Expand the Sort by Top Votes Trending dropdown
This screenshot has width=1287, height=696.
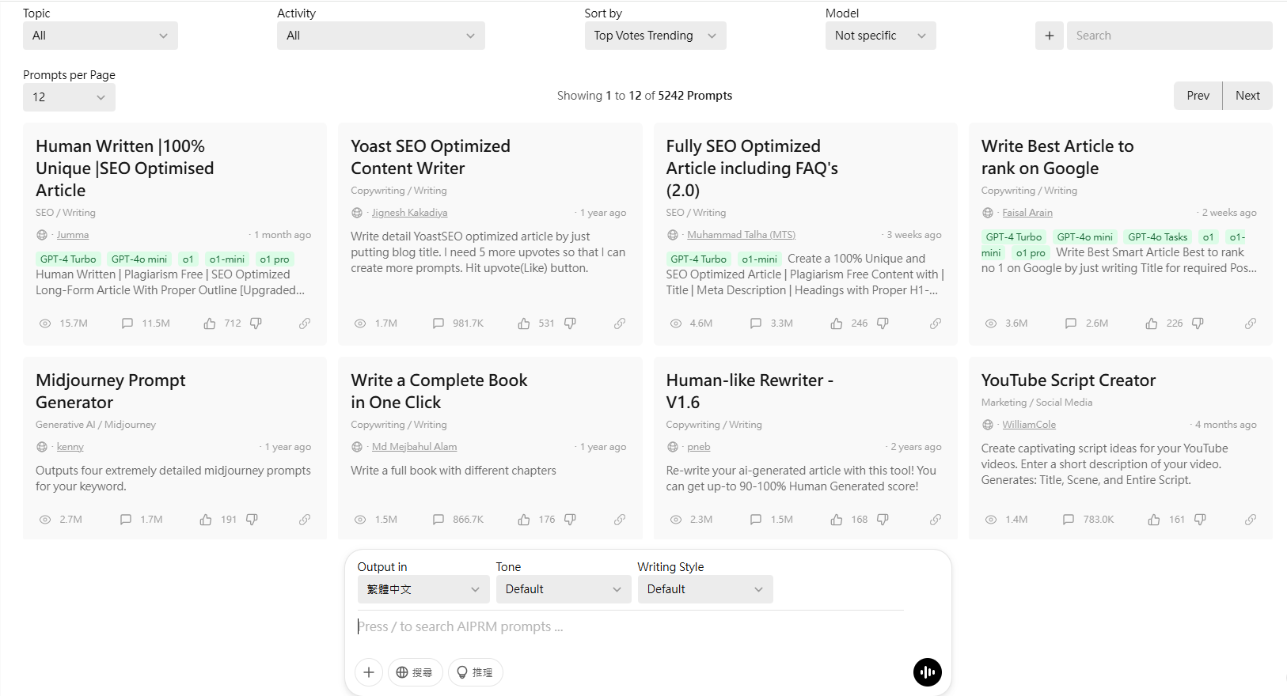pos(655,36)
